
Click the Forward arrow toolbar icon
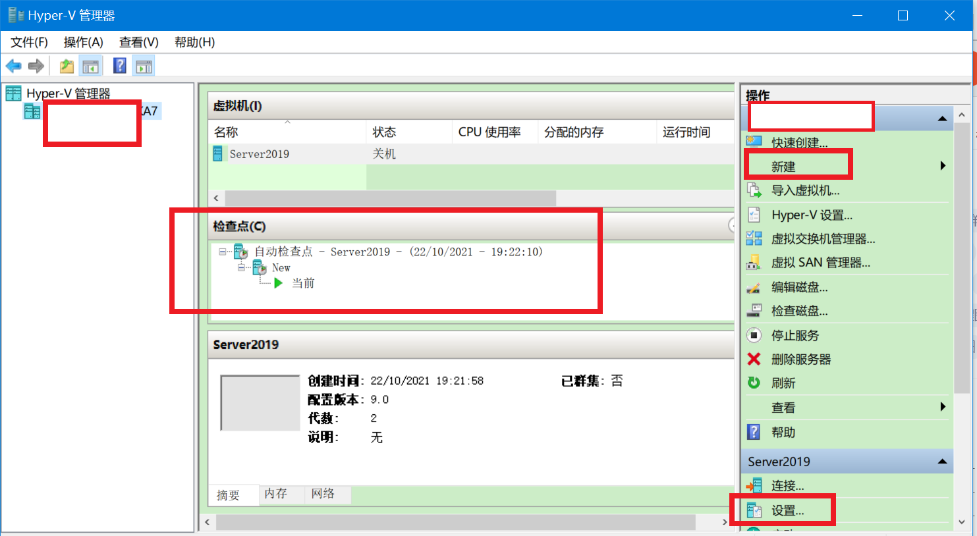[x=36, y=66]
